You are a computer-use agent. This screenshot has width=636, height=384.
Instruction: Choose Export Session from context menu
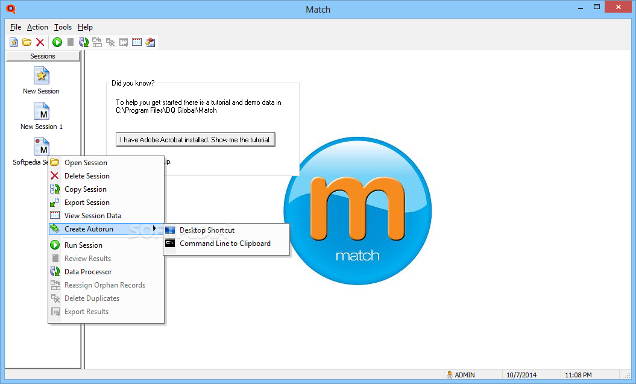[106, 203]
